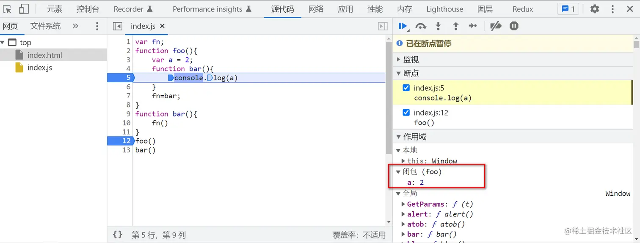
Task: Switch to the 控制台 panel tab
Action: (x=88, y=9)
